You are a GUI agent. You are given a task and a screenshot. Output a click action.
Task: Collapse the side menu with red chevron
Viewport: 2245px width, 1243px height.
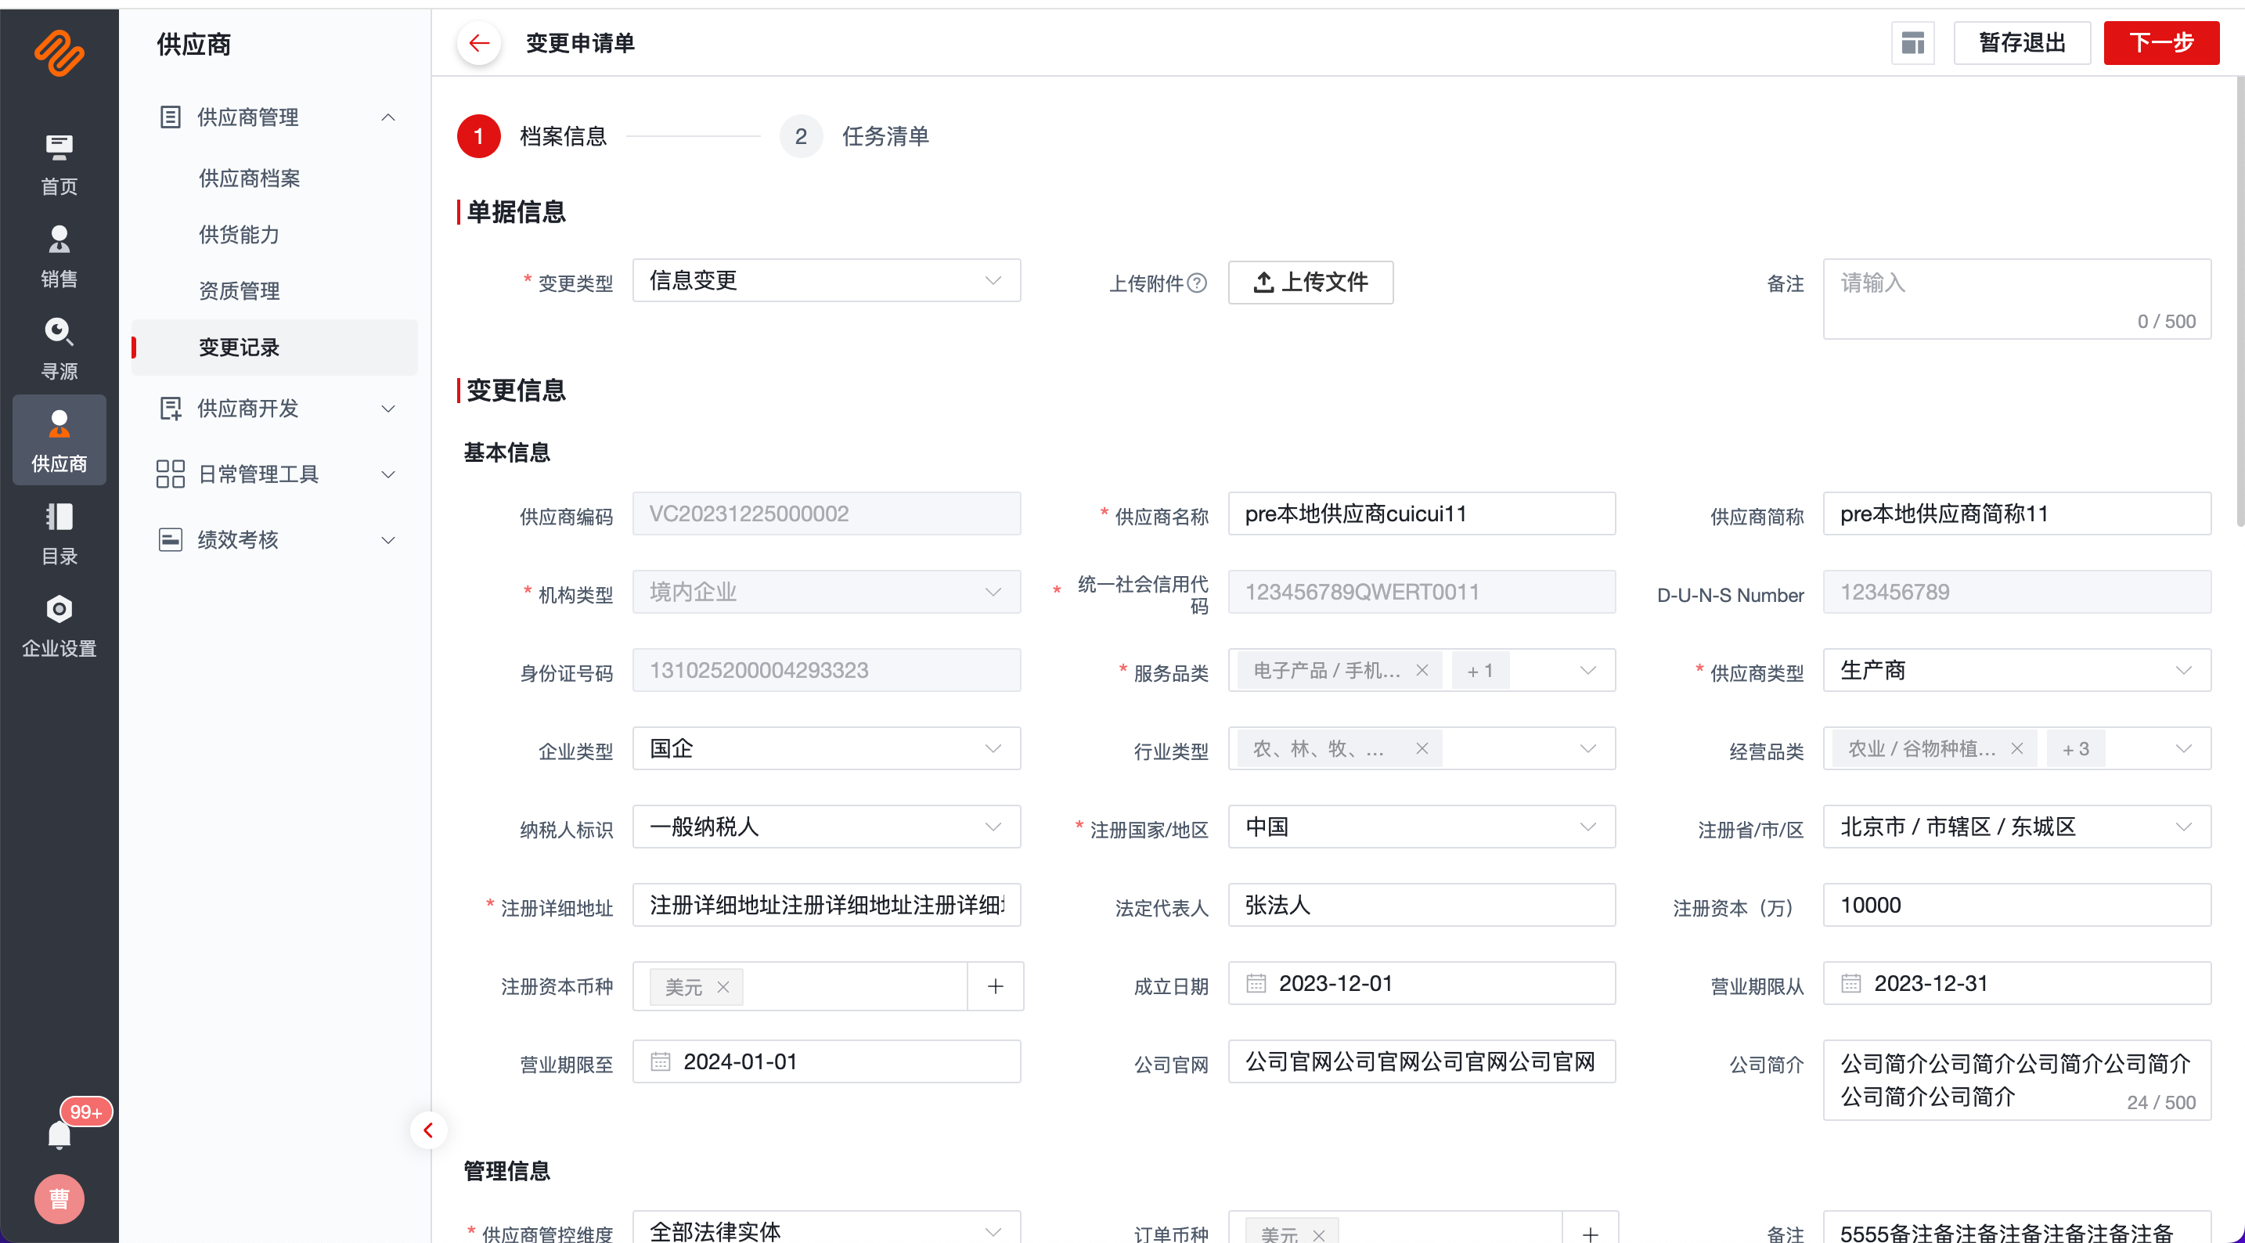pyautogui.click(x=428, y=1130)
